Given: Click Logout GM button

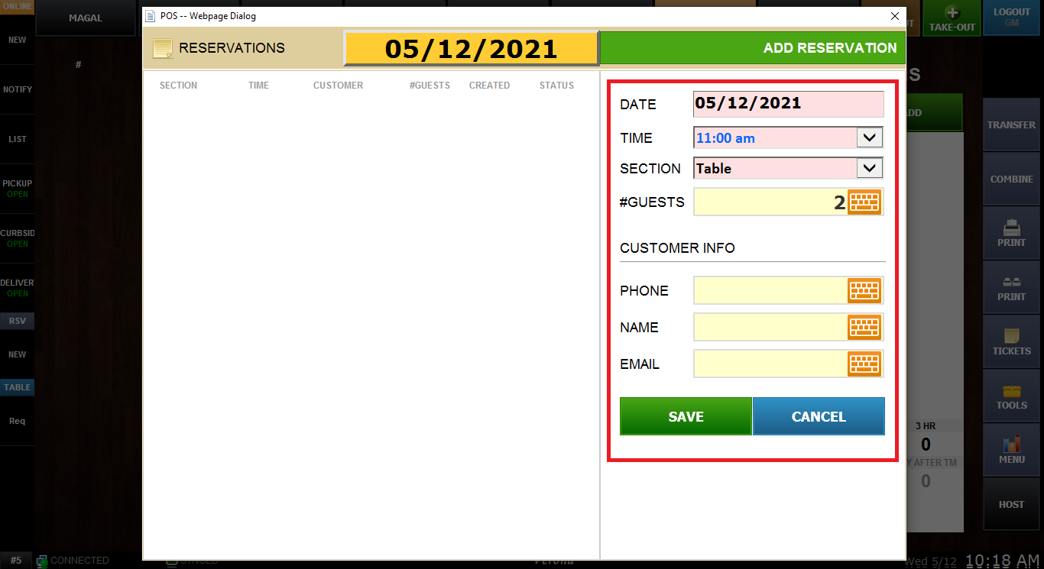Looking at the screenshot, I should (1012, 18).
